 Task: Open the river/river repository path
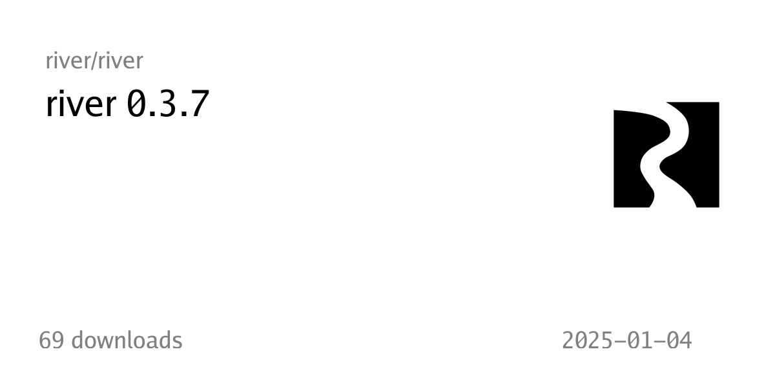[94, 61]
